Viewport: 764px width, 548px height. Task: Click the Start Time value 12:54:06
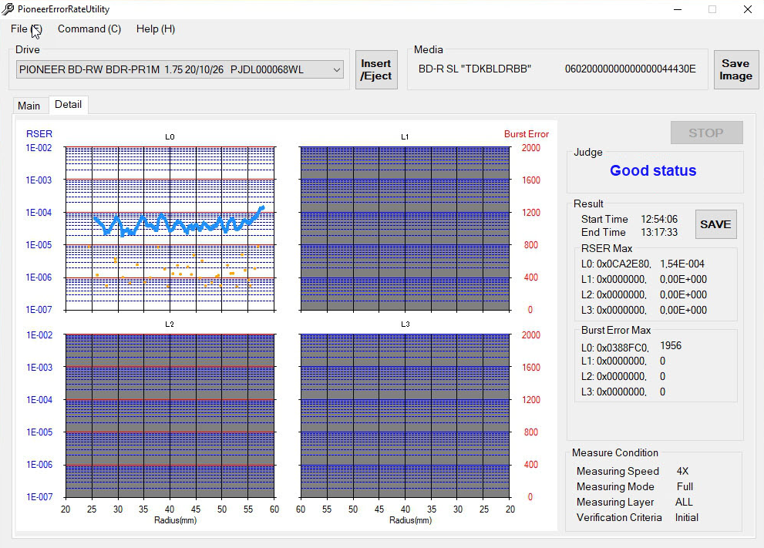[658, 219]
